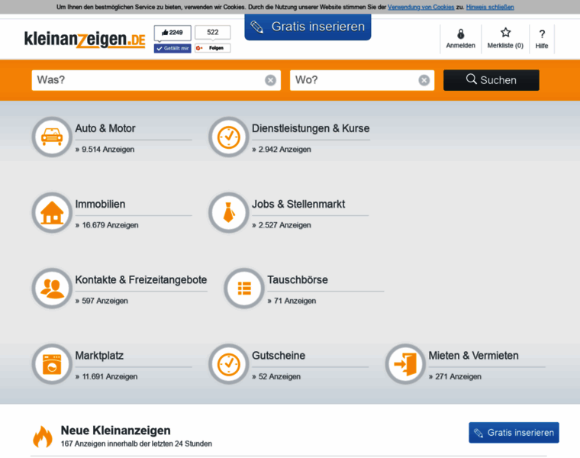
Task: Open the Hilfe question mark
Action: [542, 34]
